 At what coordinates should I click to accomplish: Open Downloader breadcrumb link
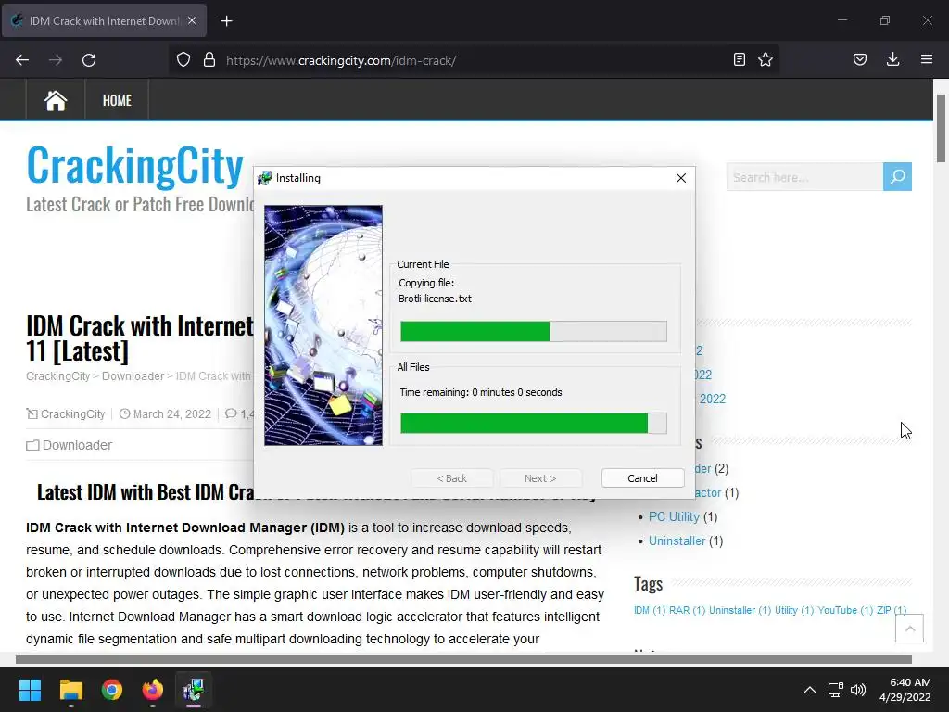(x=133, y=376)
